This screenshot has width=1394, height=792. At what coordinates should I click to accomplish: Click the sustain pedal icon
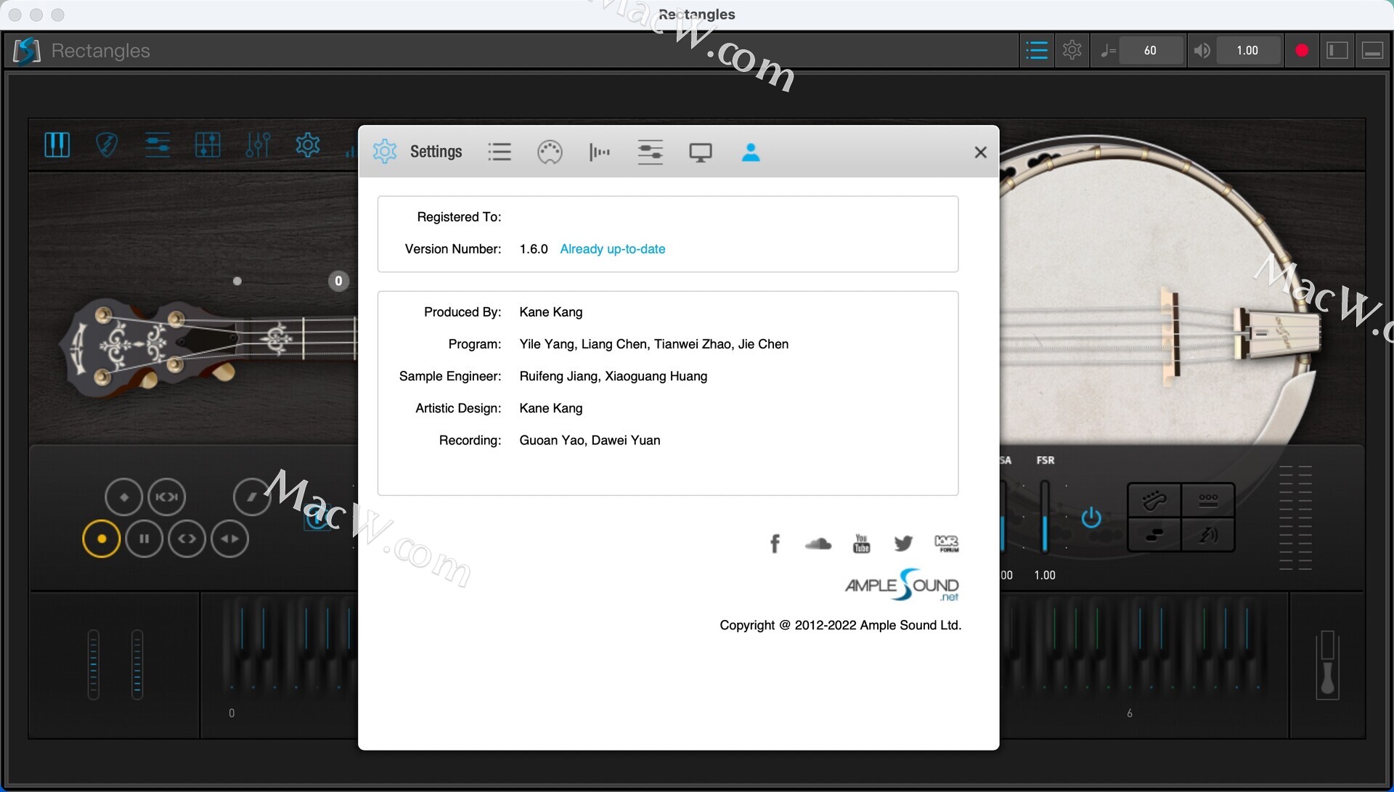pos(1327,665)
